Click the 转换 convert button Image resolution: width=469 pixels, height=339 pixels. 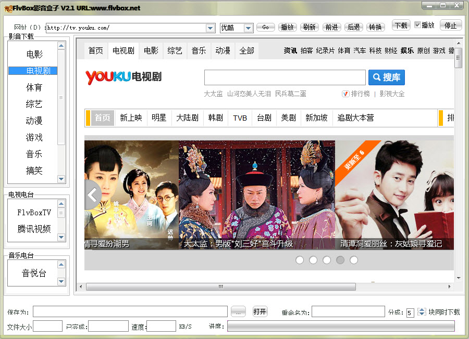click(375, 27)
